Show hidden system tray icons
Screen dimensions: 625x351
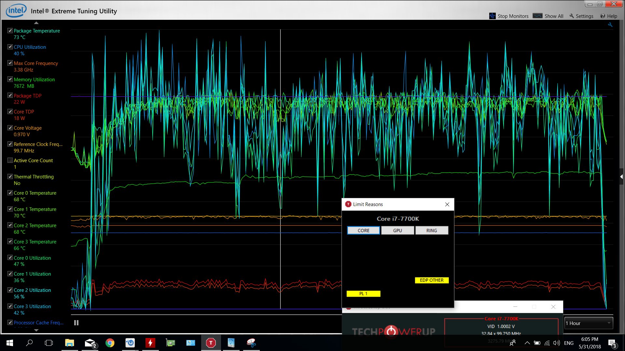click(x=527, y=343)
